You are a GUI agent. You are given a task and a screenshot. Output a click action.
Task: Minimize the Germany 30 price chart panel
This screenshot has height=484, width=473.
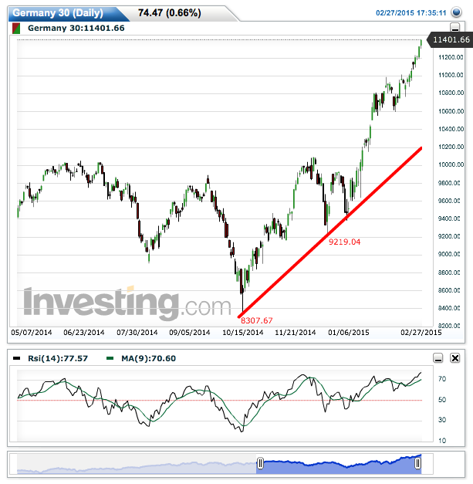(455, 27)
